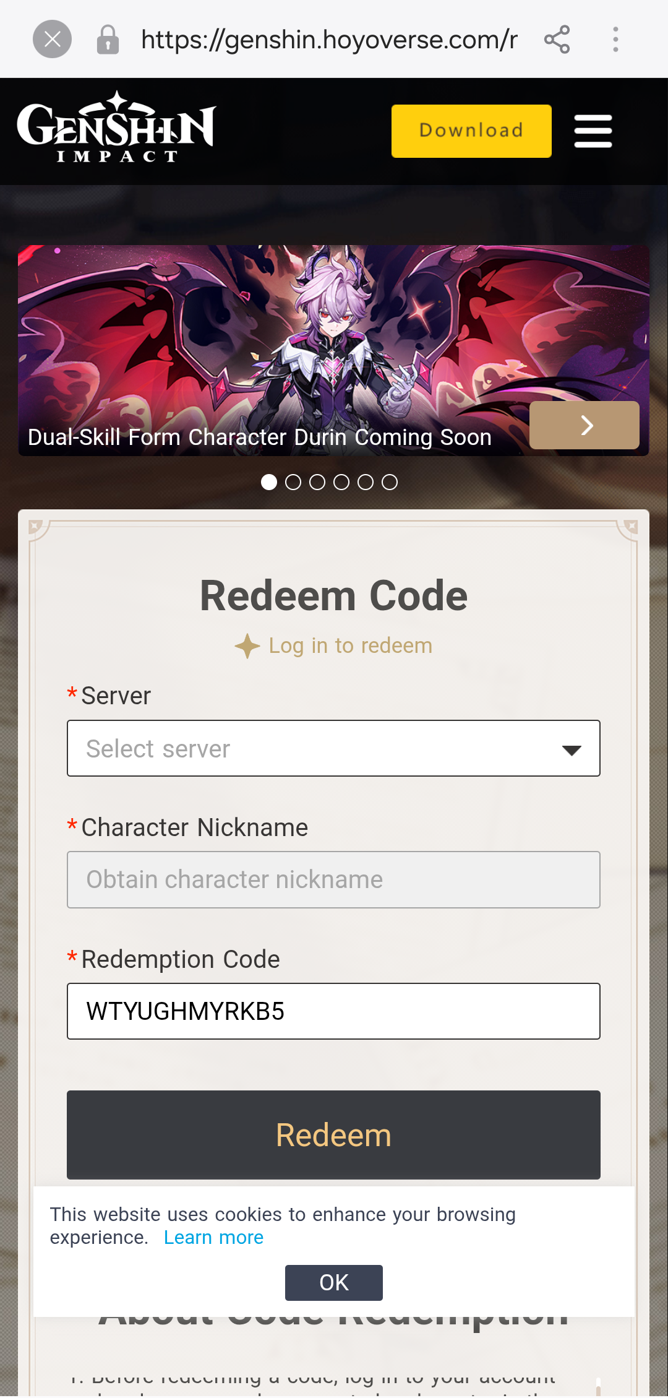Click the yellow Download button
This screenshot has height=1398, width=668.
(x=471, y=131)
